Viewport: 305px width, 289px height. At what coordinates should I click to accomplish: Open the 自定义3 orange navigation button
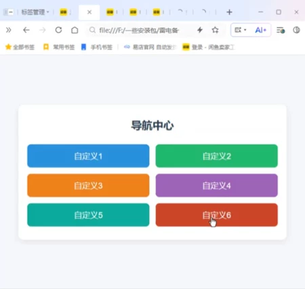(88, 185)
